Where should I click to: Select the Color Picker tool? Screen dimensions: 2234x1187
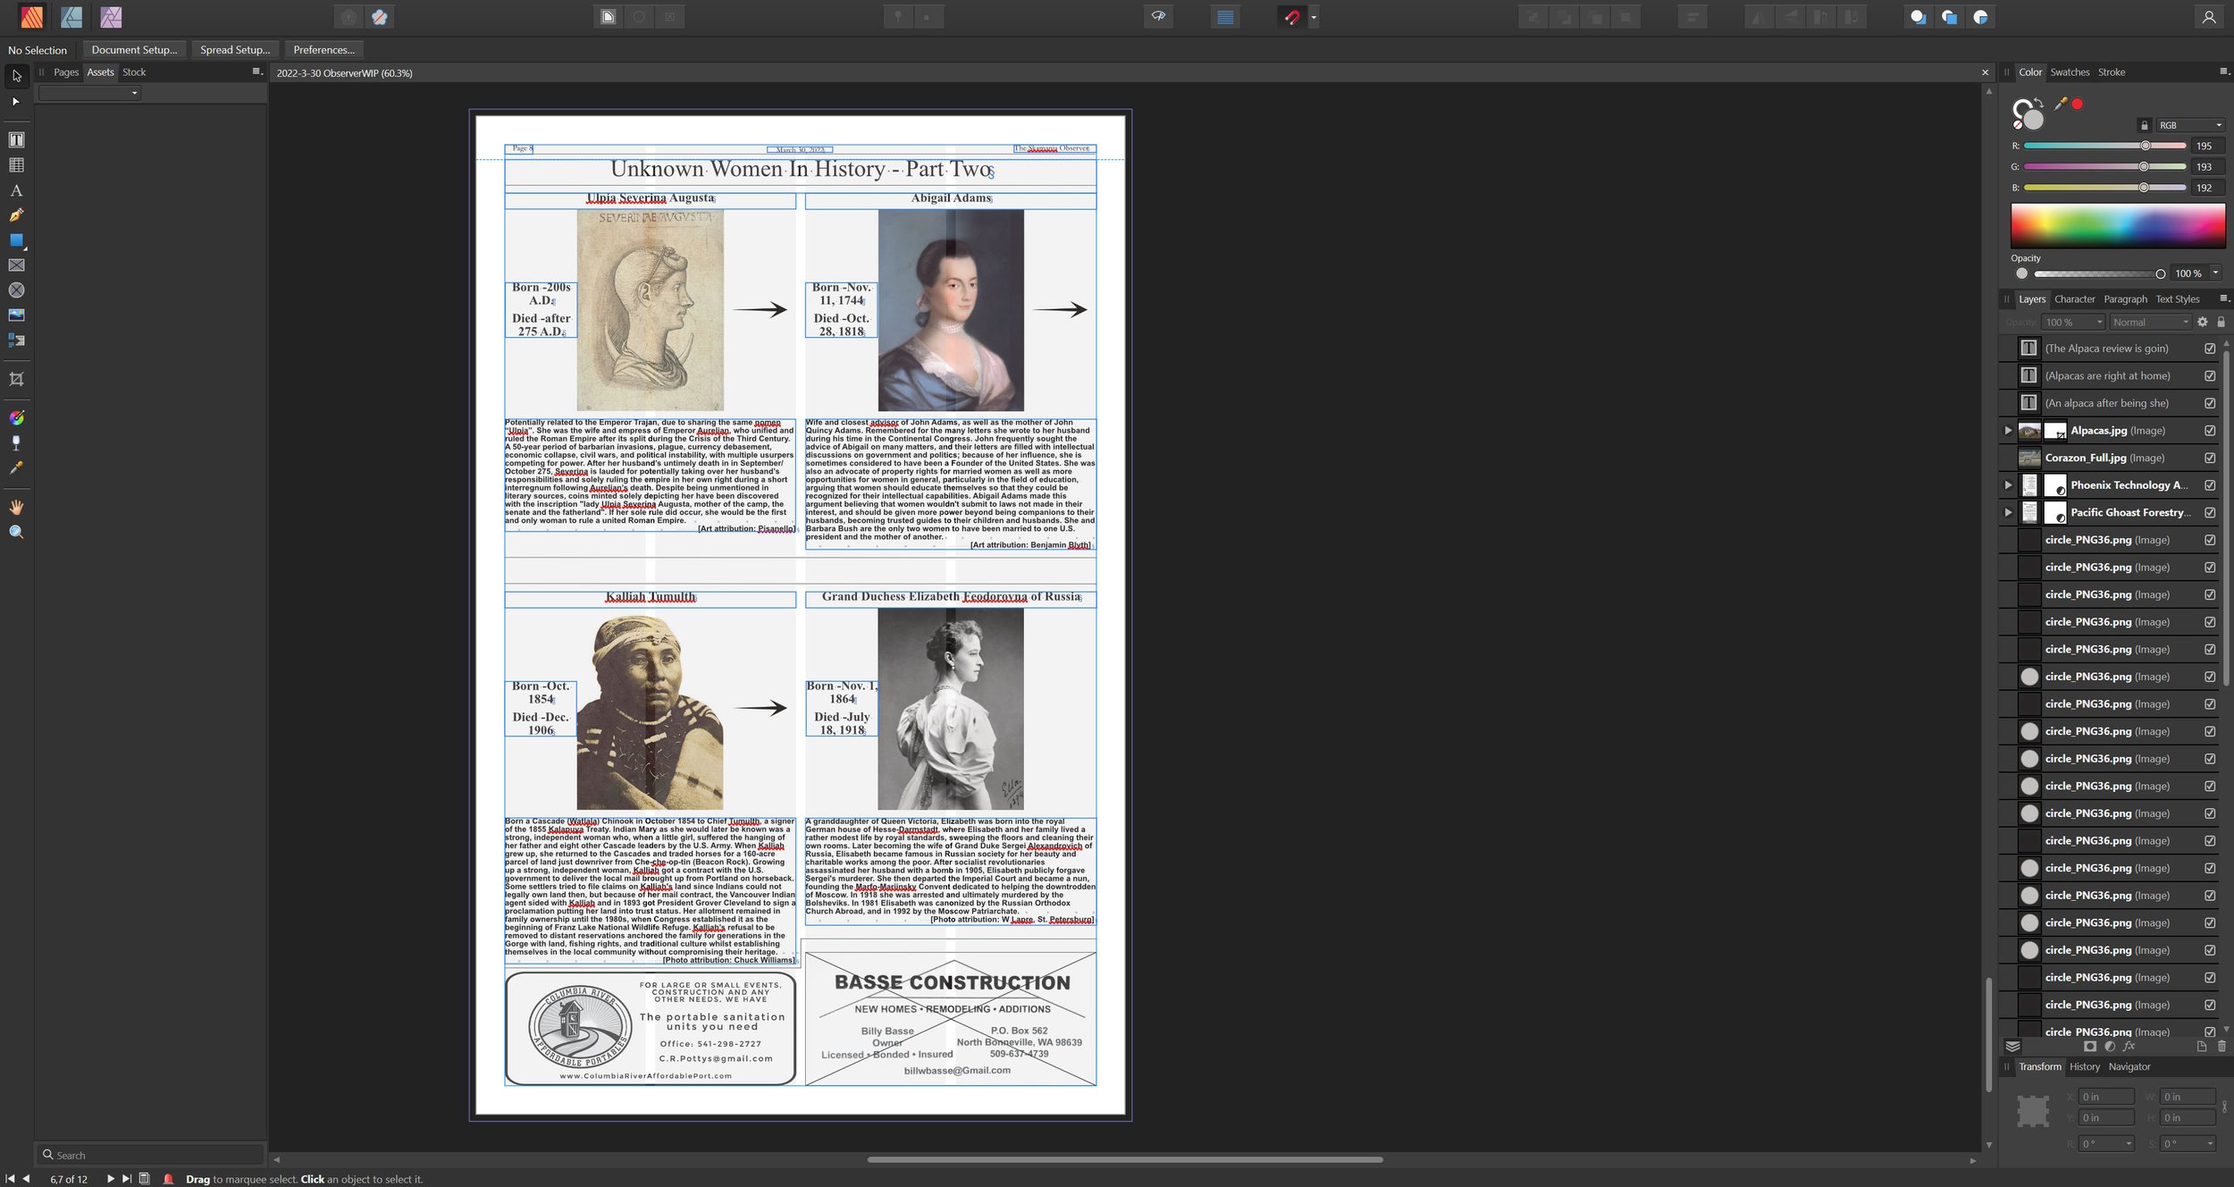click(x=16, y=468)
